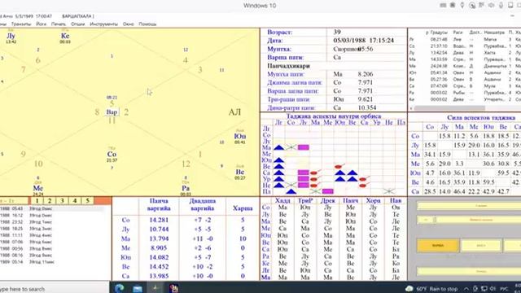The height and width of the screenshot is (293, 521).
Task: Click the volume icon in system tray
Action: point(493,288)
